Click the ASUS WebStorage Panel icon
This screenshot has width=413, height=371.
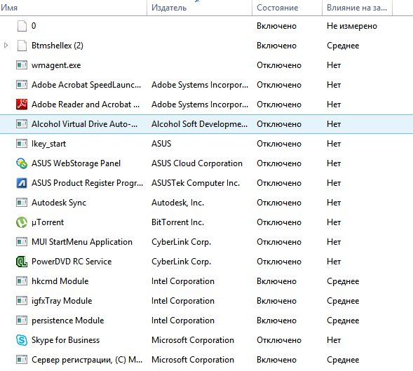point(22,163)
